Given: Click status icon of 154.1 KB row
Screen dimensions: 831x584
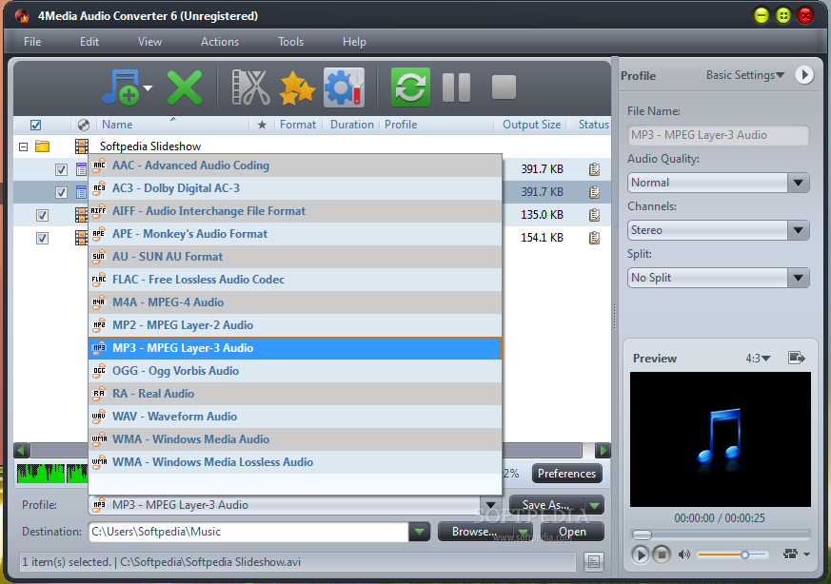Looking at the screenshot, I should tap(595, 238).
